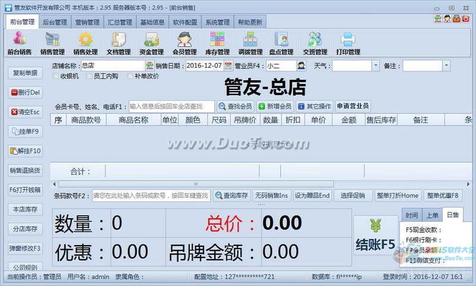Image resolution: width=476 pixels, height=286 pixels.
Task: Click the 新增会员 add button
Action: [x=275, y=106]
